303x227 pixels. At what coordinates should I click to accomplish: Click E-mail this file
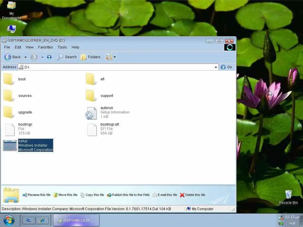pos(165,195)
